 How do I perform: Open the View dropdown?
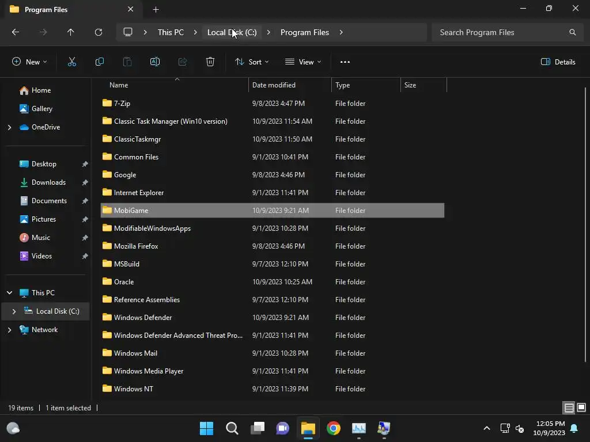click(303, 62)
